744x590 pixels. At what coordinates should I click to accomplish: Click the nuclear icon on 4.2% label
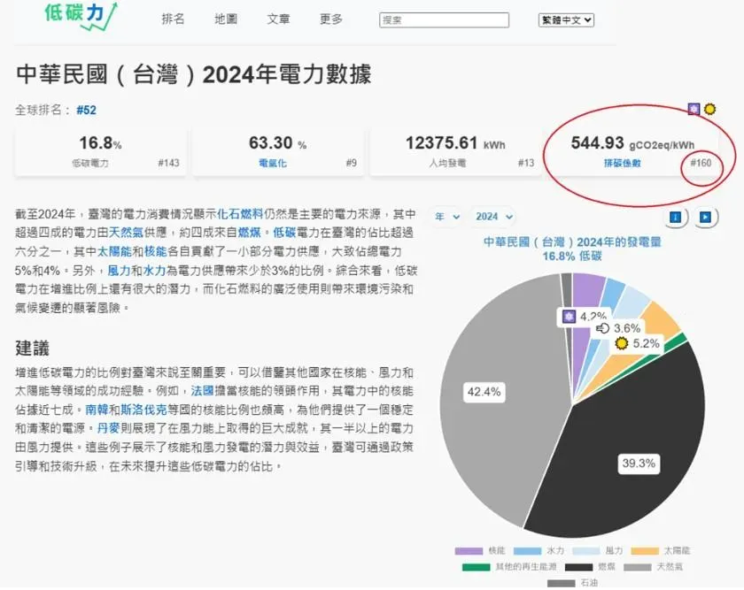[569, 317]
